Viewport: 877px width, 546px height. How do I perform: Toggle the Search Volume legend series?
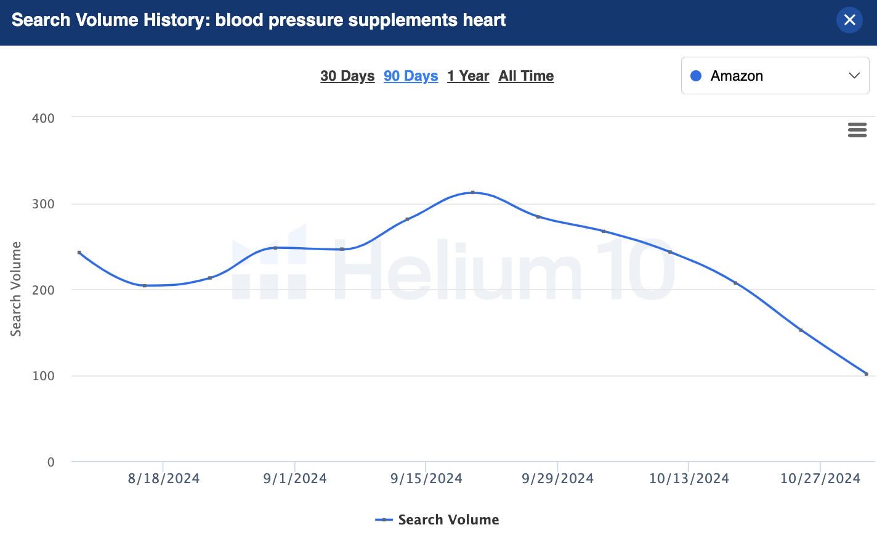[x=448, y=520]
